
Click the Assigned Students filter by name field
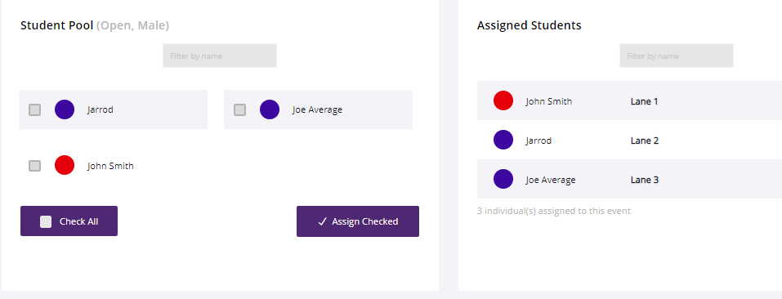(677, 56)
